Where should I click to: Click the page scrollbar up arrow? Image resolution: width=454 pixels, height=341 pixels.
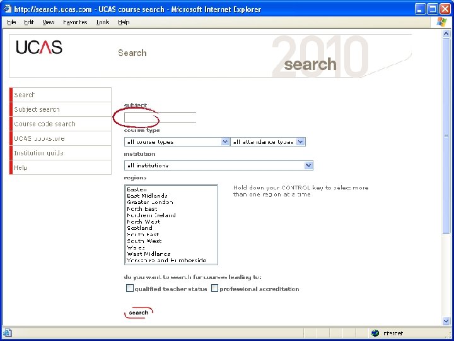446,34
